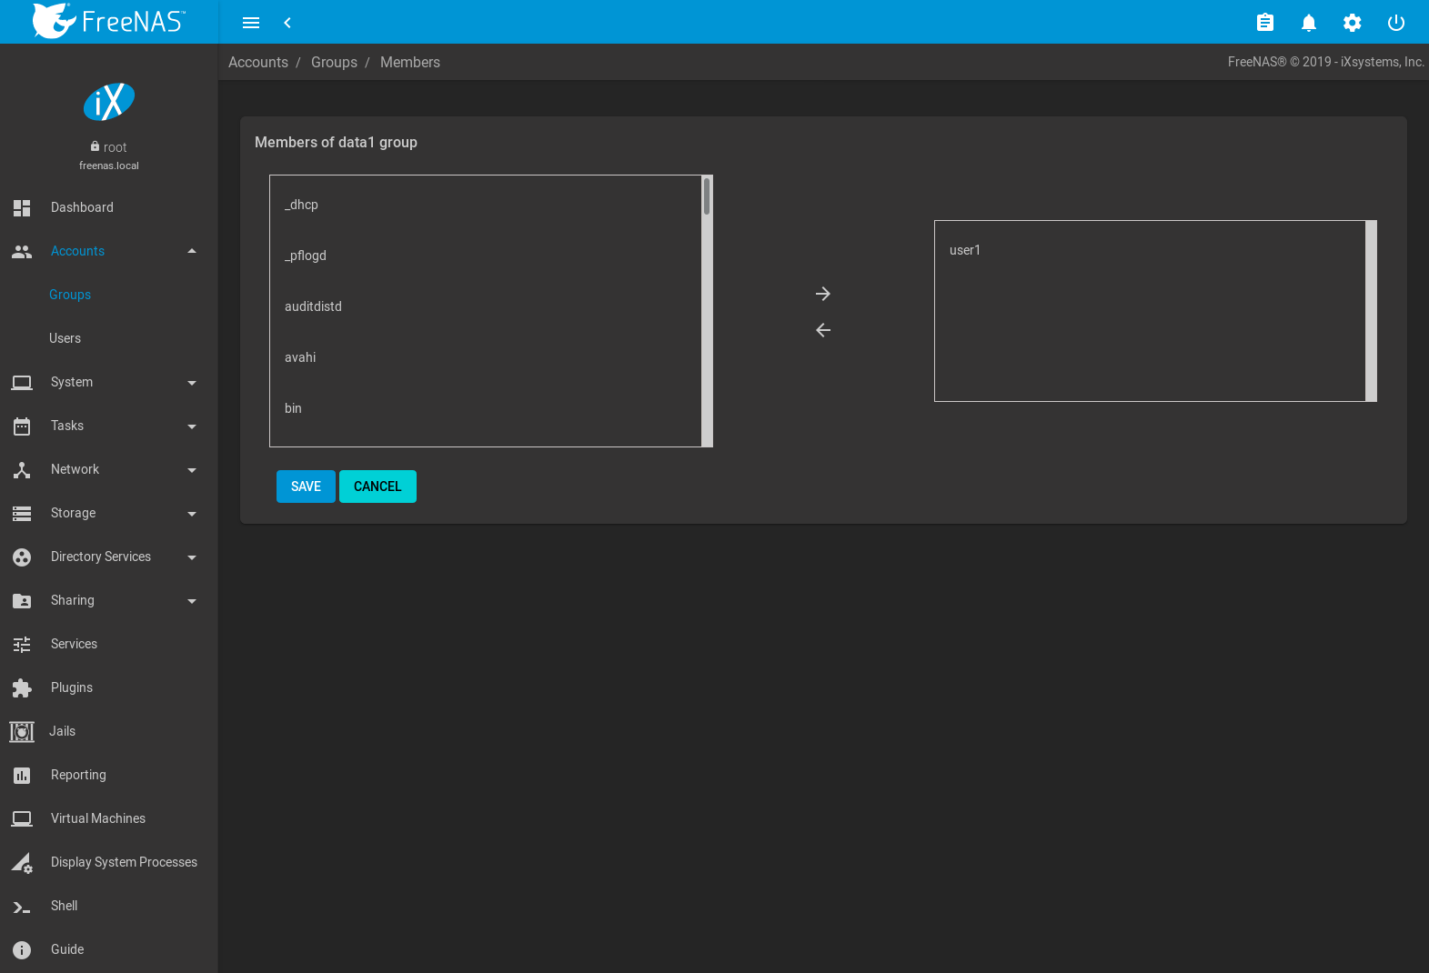
Task: Toggle the hamburger menu sidebar icon
Action: 251,23
